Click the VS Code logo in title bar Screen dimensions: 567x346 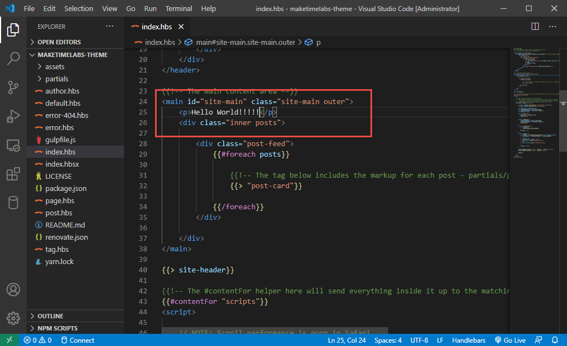(x=10, y=8)
